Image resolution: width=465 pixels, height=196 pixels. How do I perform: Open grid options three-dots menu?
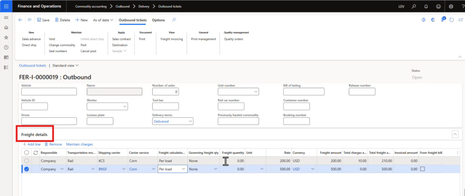[458, 153]
